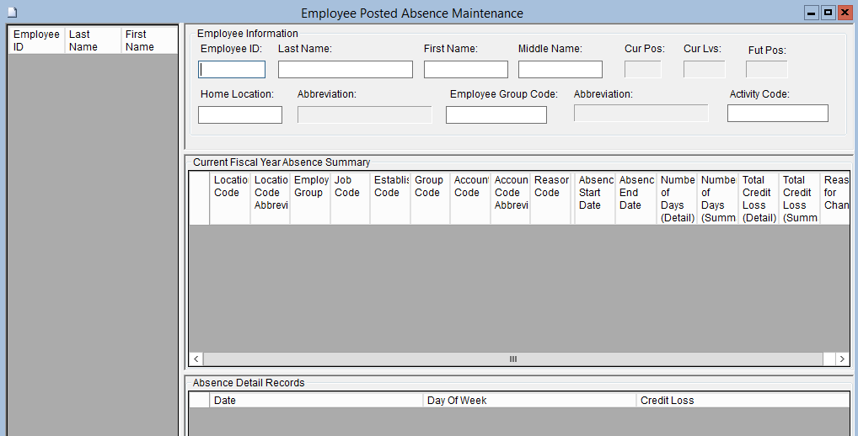Image resolution: width=858 pixels, height=436 pixels.
Task: Click the summary grid's left scroll arrow
Action: 196,359
